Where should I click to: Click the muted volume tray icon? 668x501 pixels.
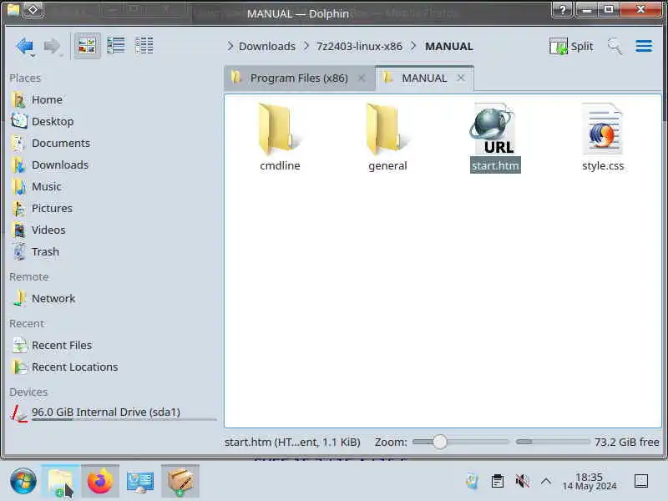point(522,482)
